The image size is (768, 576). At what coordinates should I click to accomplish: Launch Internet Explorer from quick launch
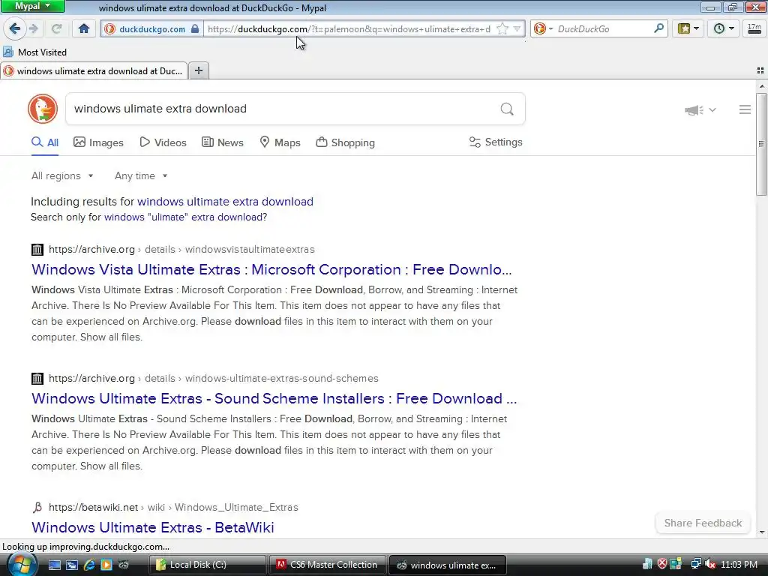point(89,565)
